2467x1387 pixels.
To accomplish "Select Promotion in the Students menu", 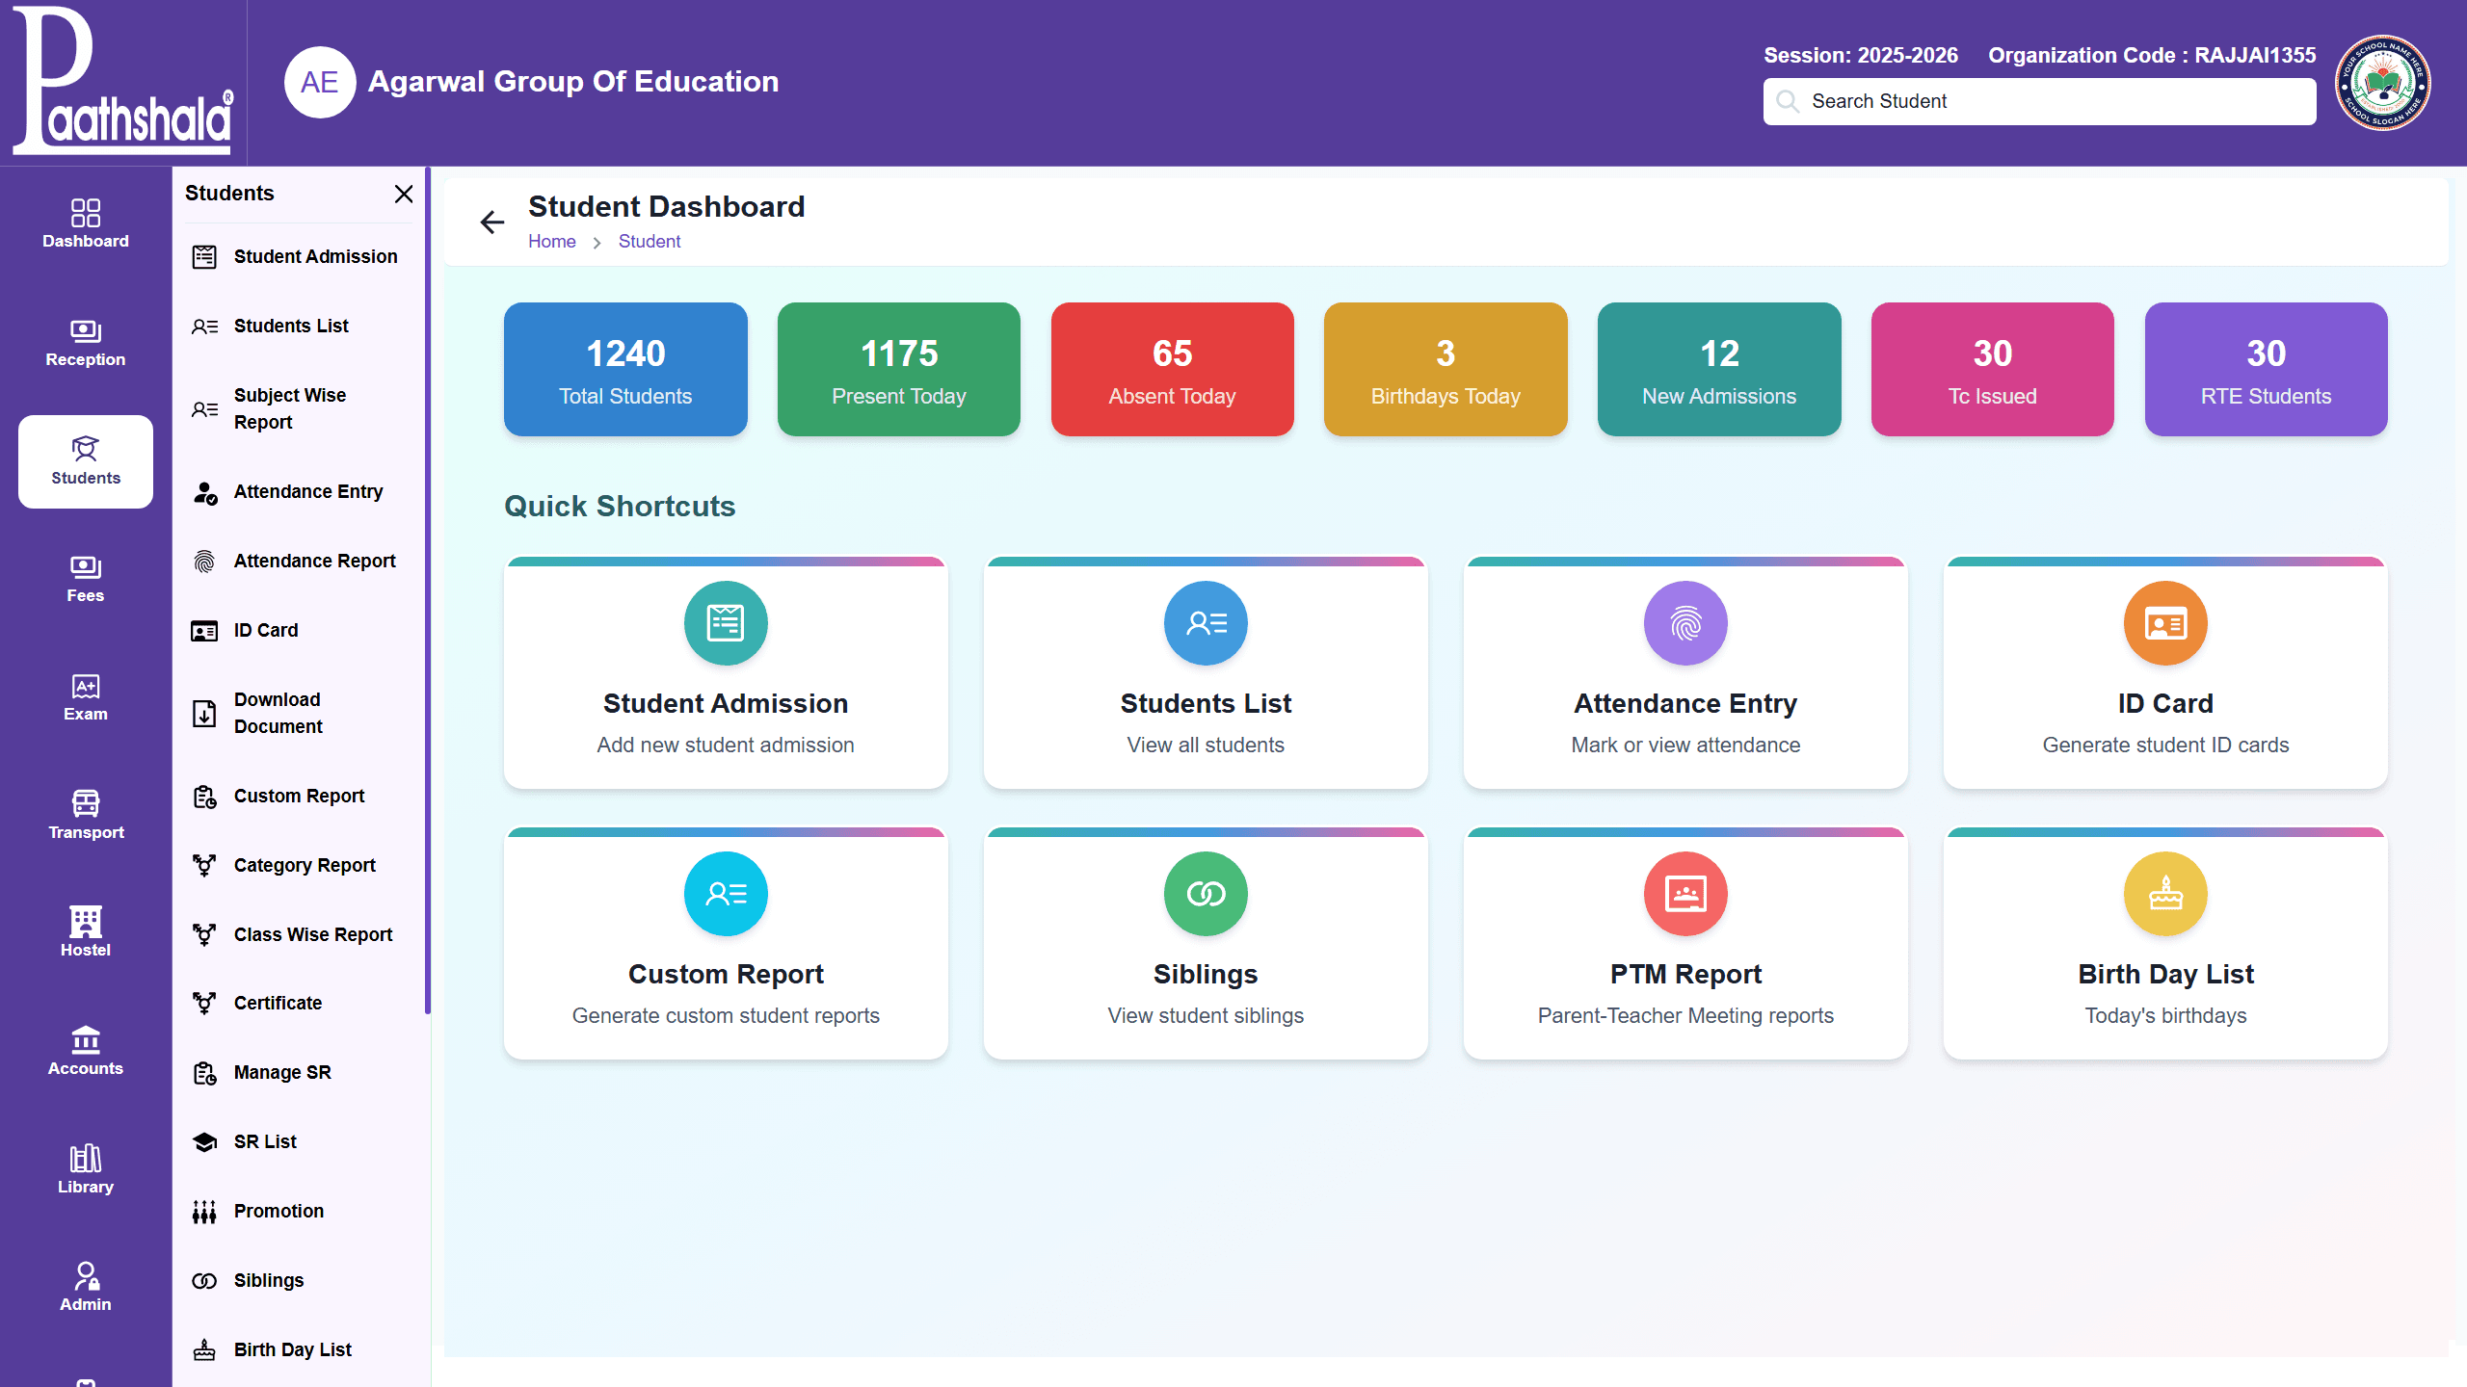I will (x=279, y=1211).
